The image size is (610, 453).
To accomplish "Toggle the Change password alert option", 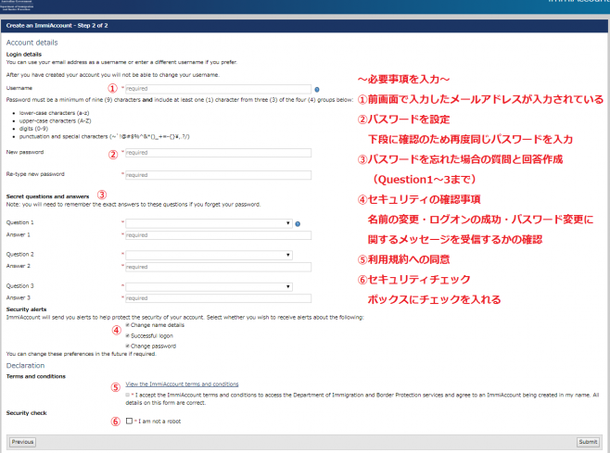I will coord(129,345).
